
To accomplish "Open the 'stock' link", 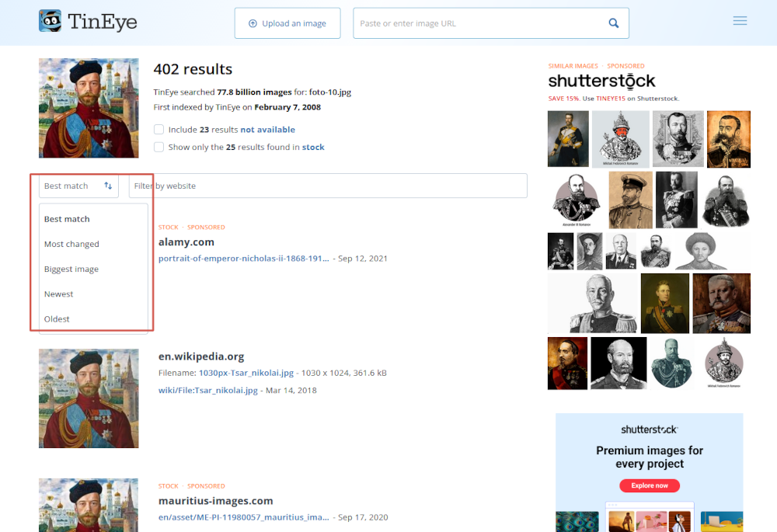I will [313, 147].
